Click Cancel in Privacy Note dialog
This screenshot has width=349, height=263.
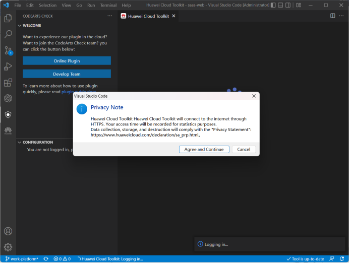(x=244, y=150)
